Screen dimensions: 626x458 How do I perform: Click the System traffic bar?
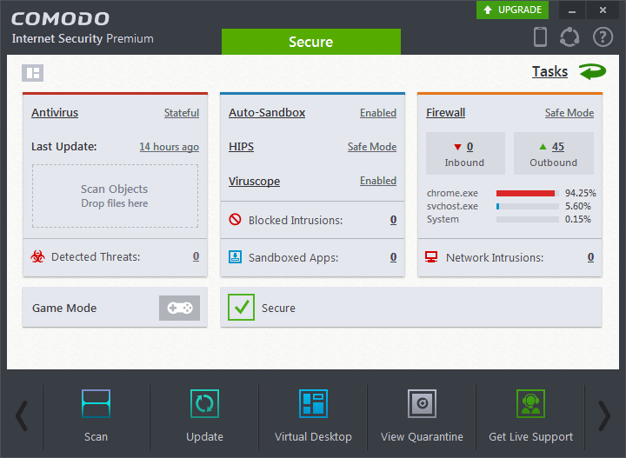pos(528,219)
